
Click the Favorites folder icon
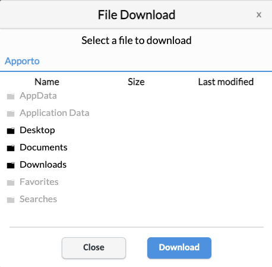pyautogui.click(x=11, y=183)
